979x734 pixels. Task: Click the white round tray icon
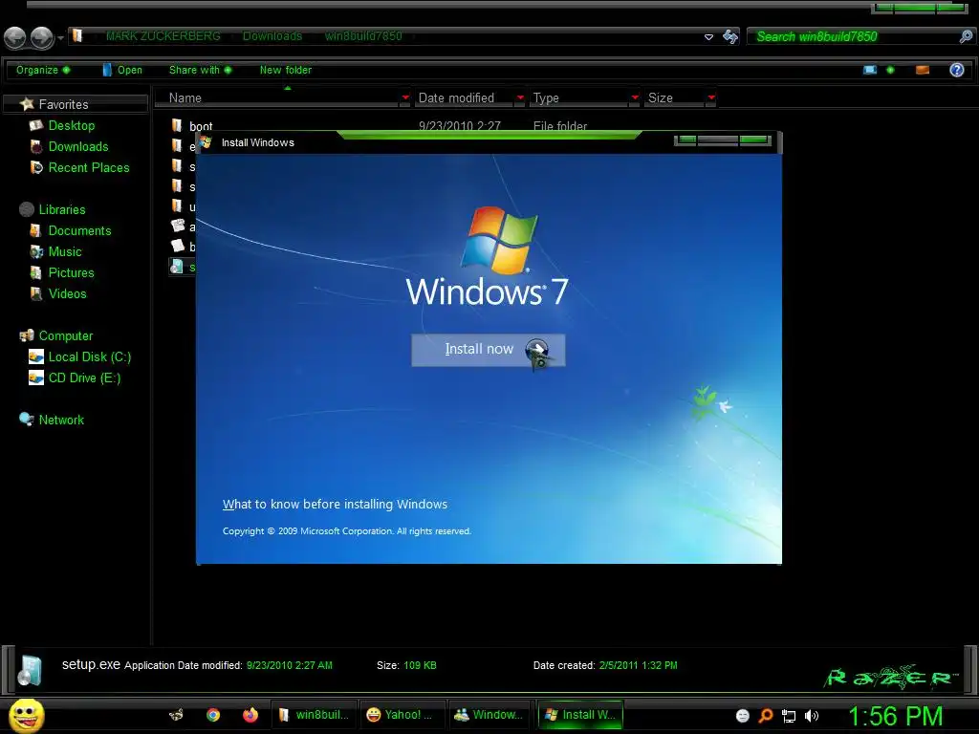coord(742,716)
